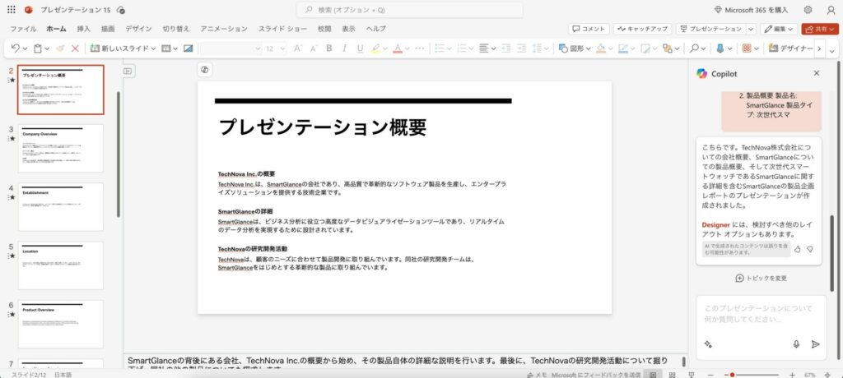The width and height of the screenshot is (843, 378).
Task: Click the red X delete icon
Action: (75, 48)
